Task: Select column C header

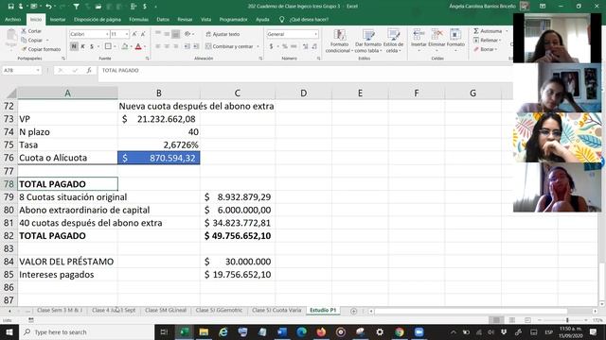Action: [238, 93]
